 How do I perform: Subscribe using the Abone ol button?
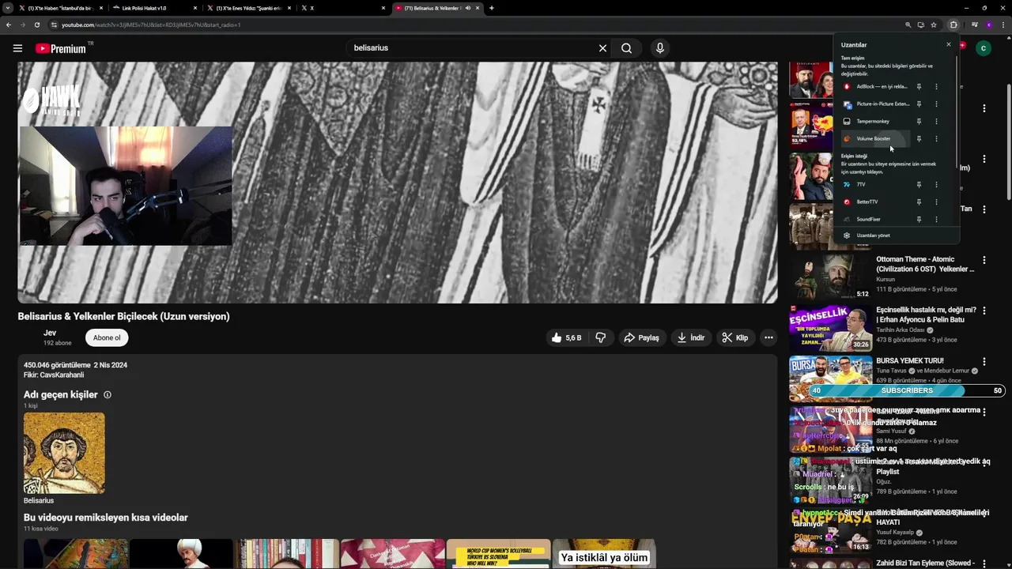[107, 337]
